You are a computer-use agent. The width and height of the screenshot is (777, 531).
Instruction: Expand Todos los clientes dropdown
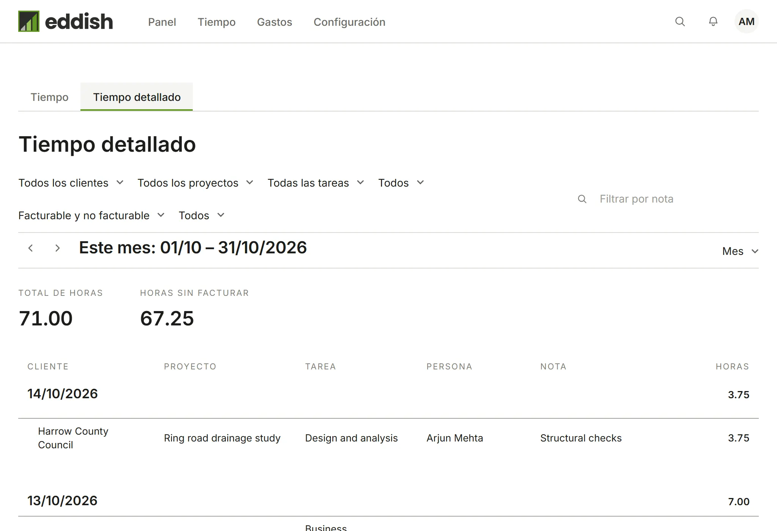(71, 183)
